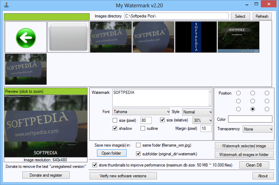Click Watermark selected image button

point(244,146)
